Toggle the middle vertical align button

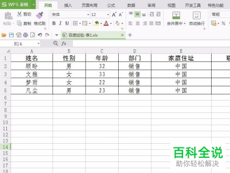click(138, 14)
